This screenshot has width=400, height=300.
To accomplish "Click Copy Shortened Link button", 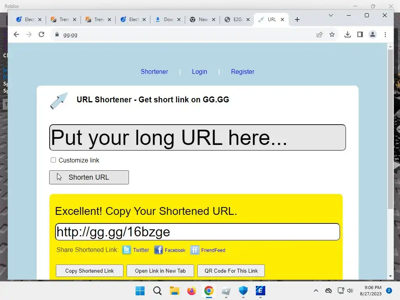I will pyautogui.click(x=89, y=271).
